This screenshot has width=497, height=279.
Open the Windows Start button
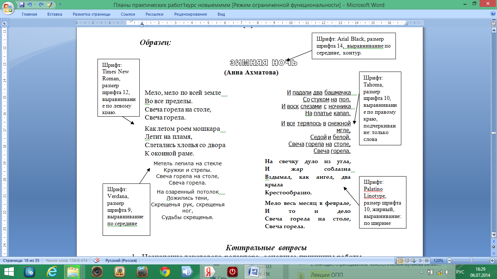point(9,272)
